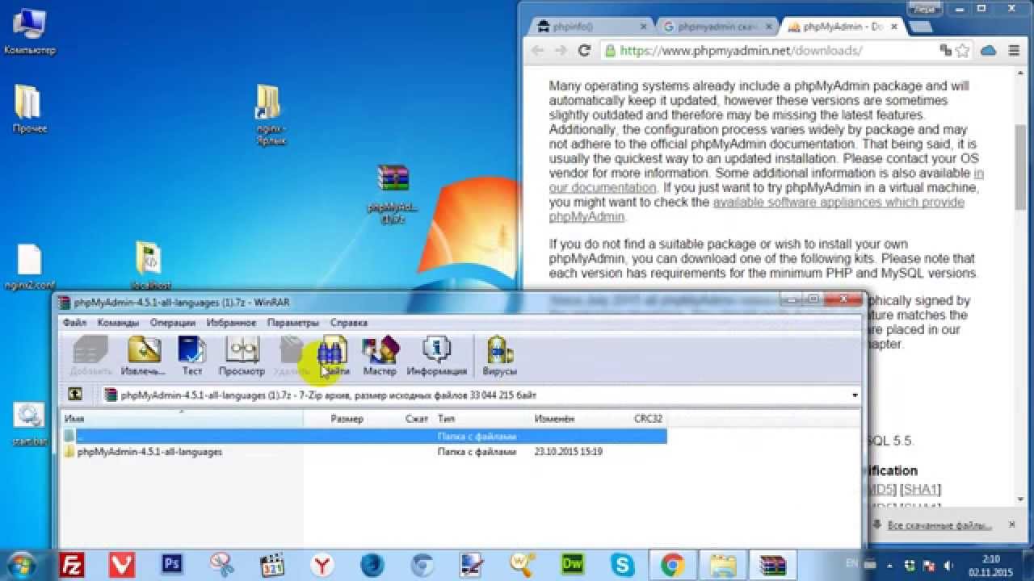This screenshot has width=1034, height=581.
Task: Select the nginx - Ярлык desktop shortcut
Action: tap(271, 115)
